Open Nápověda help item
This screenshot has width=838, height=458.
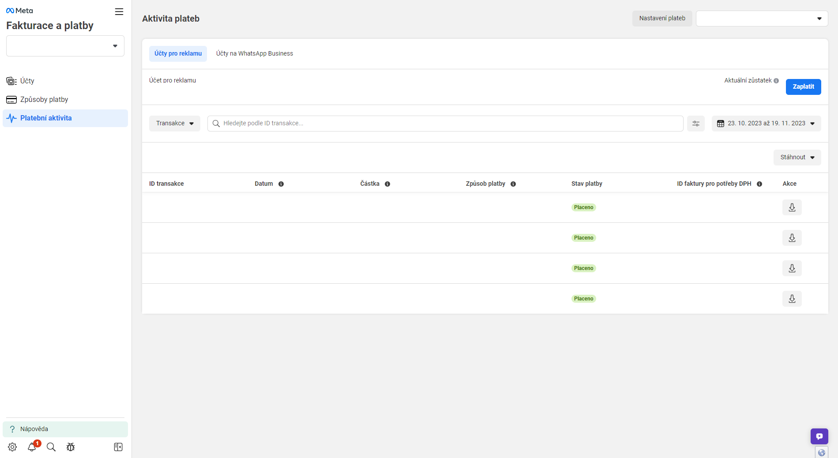[x=65, y=429]
